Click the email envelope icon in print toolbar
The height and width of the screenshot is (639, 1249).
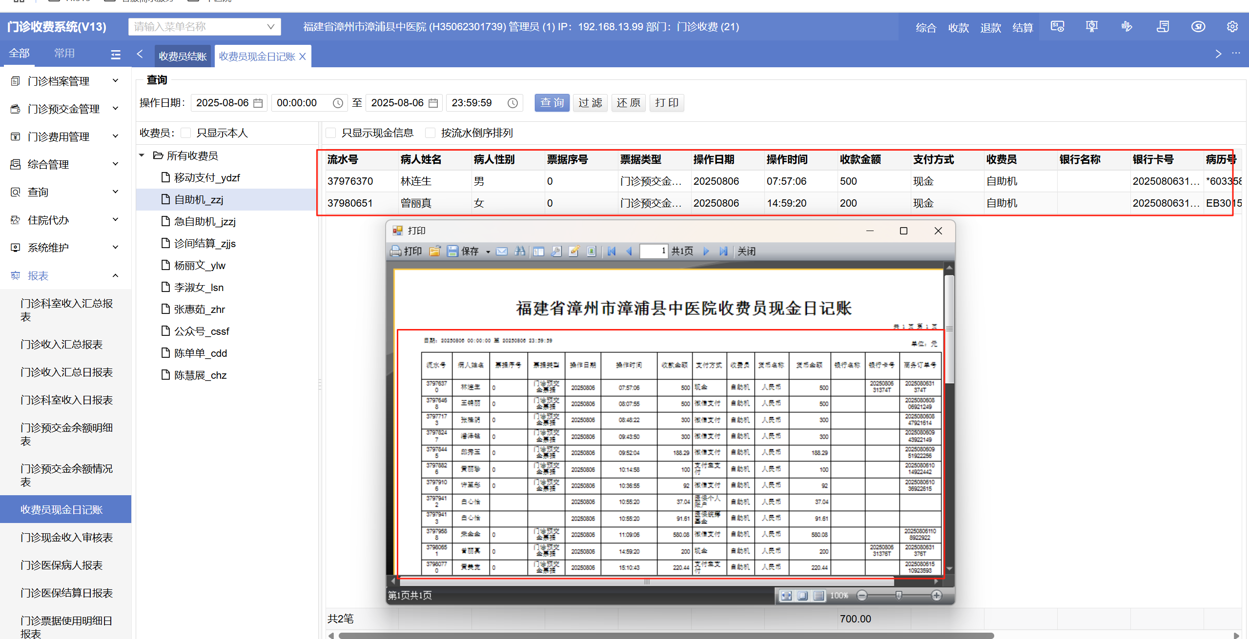coord(502,251)
